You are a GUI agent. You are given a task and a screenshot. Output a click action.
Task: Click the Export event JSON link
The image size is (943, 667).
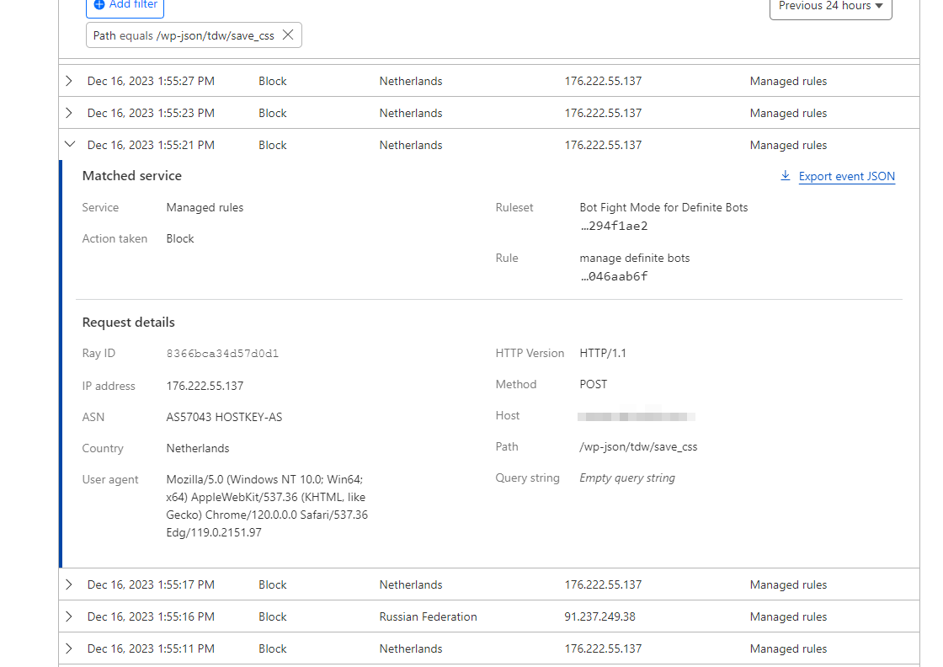click(x=847, y=176)
